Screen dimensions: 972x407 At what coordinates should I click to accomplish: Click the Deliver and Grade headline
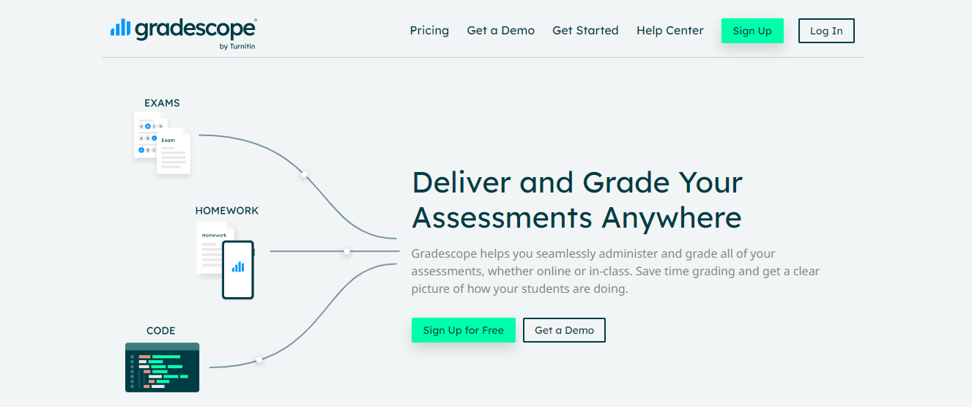[577, 200]
